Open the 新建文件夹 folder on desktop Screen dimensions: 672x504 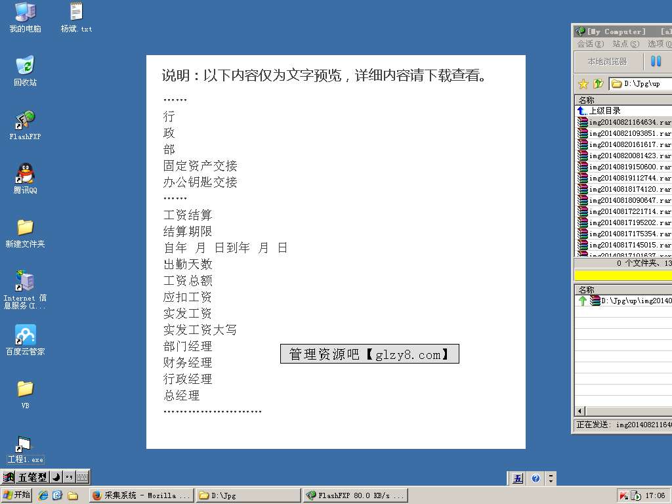click(x=26, y=233)
